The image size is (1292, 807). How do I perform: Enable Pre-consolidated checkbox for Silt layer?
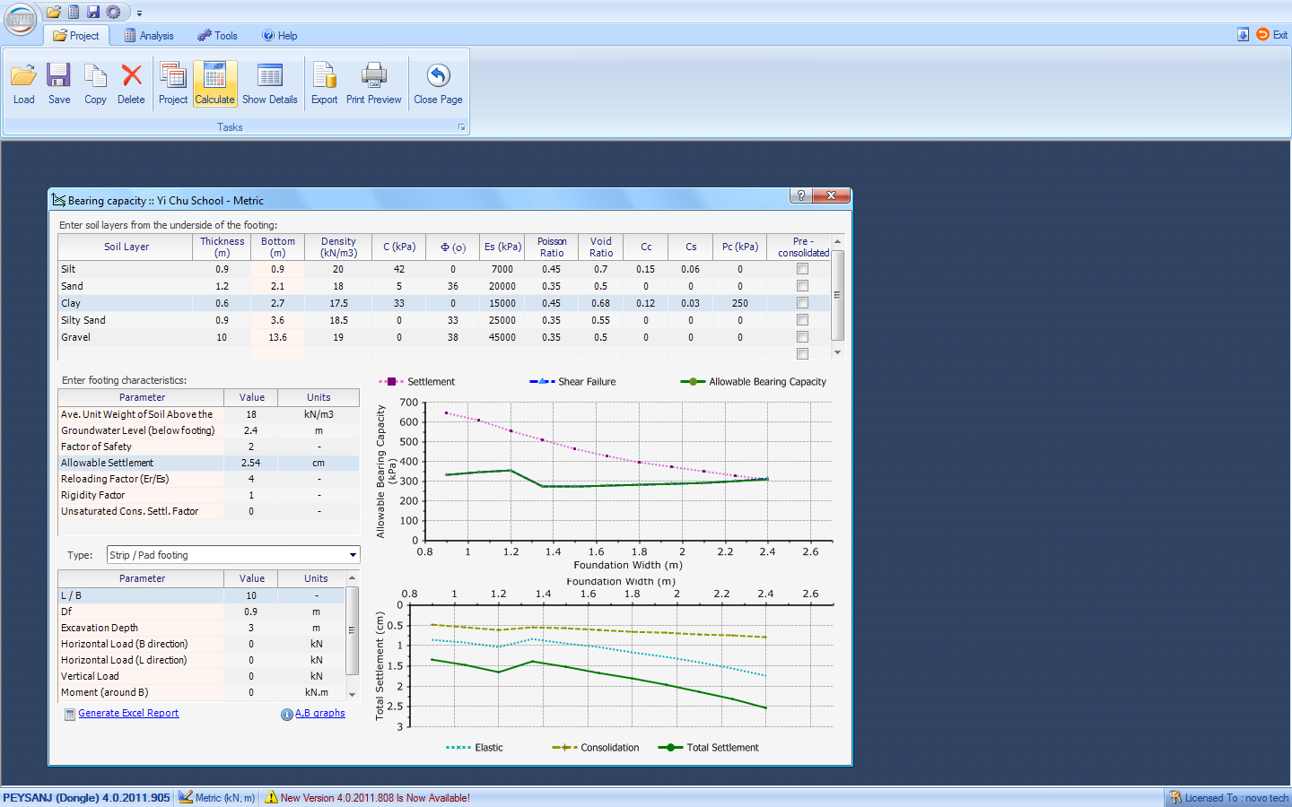802,269
